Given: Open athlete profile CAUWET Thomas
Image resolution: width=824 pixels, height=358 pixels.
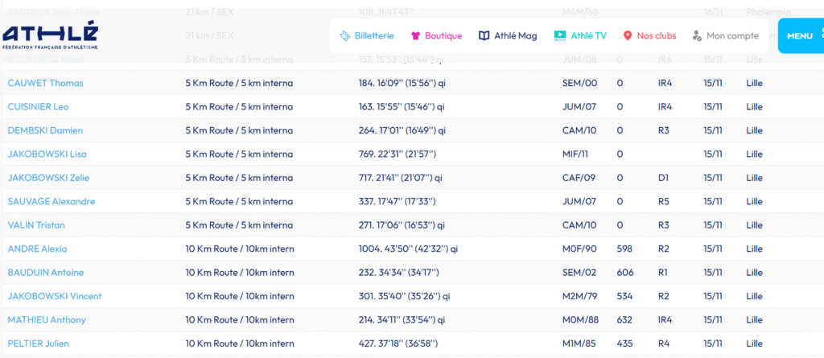Looking at the screenshot, I should coord(45,83).
